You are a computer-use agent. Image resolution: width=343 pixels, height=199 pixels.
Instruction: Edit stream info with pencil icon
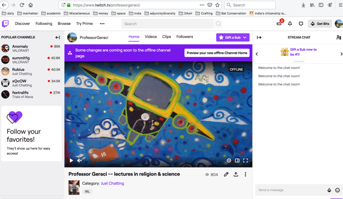click(x=226, y=175)
